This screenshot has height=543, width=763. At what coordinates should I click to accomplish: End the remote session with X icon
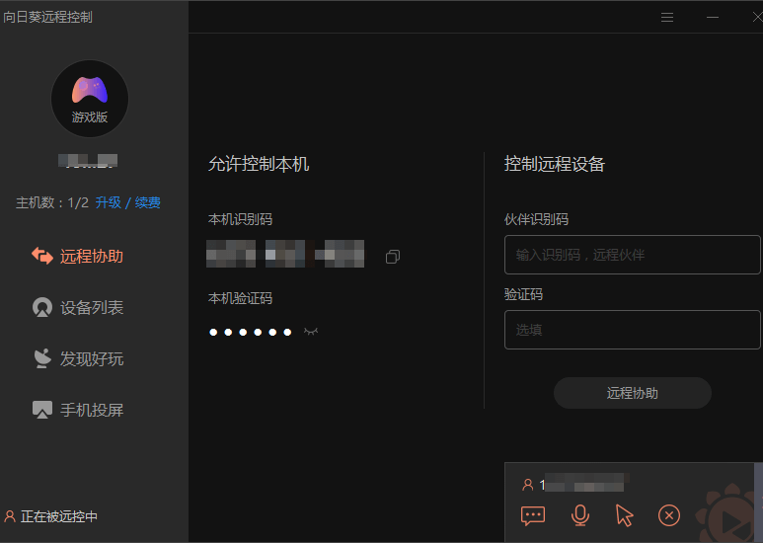tap(669, 515)
